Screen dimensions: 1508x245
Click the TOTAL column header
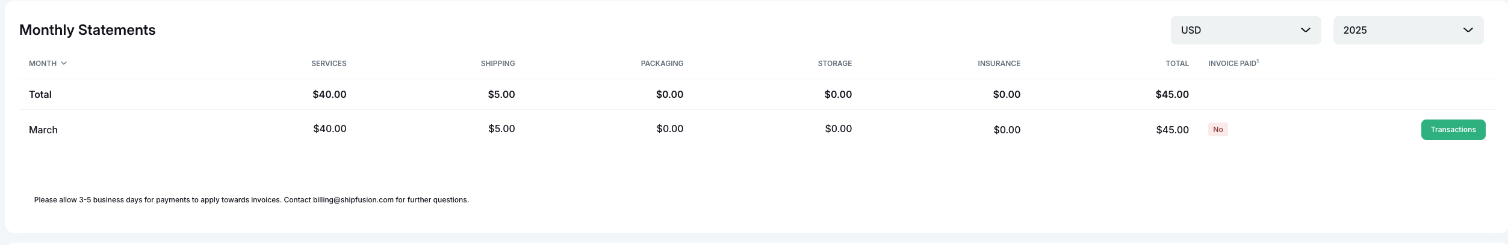pyautogui.click(x=1177, y=64)
